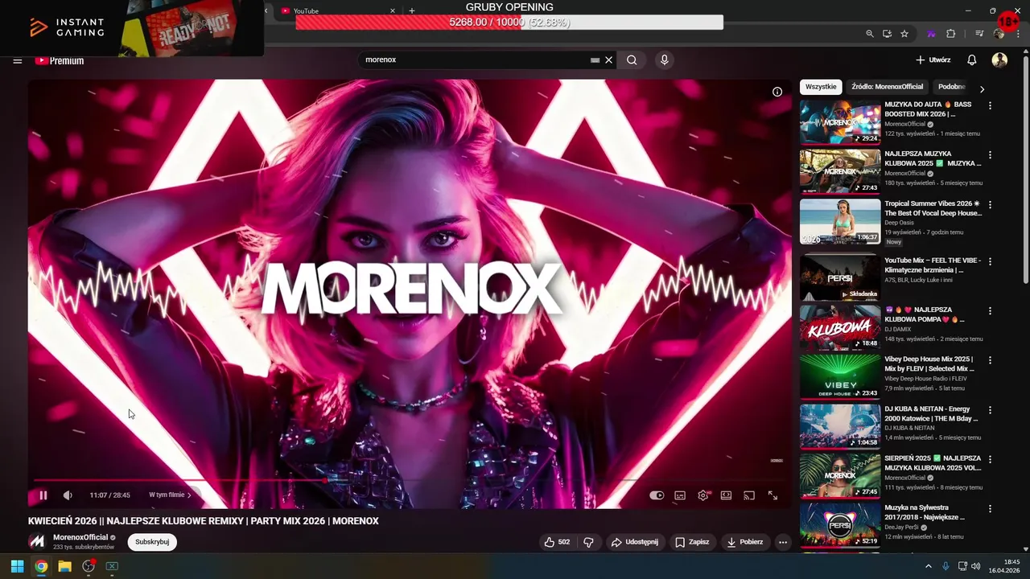The image size is (1030, 579).
Task: Open the YouTube notifications bell
Action: 972,60
